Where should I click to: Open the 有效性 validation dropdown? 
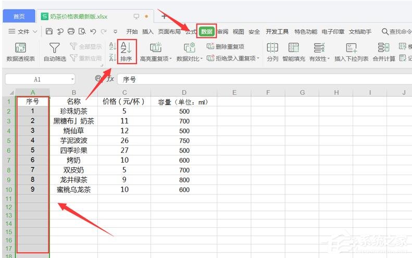[x=319, y=59]
